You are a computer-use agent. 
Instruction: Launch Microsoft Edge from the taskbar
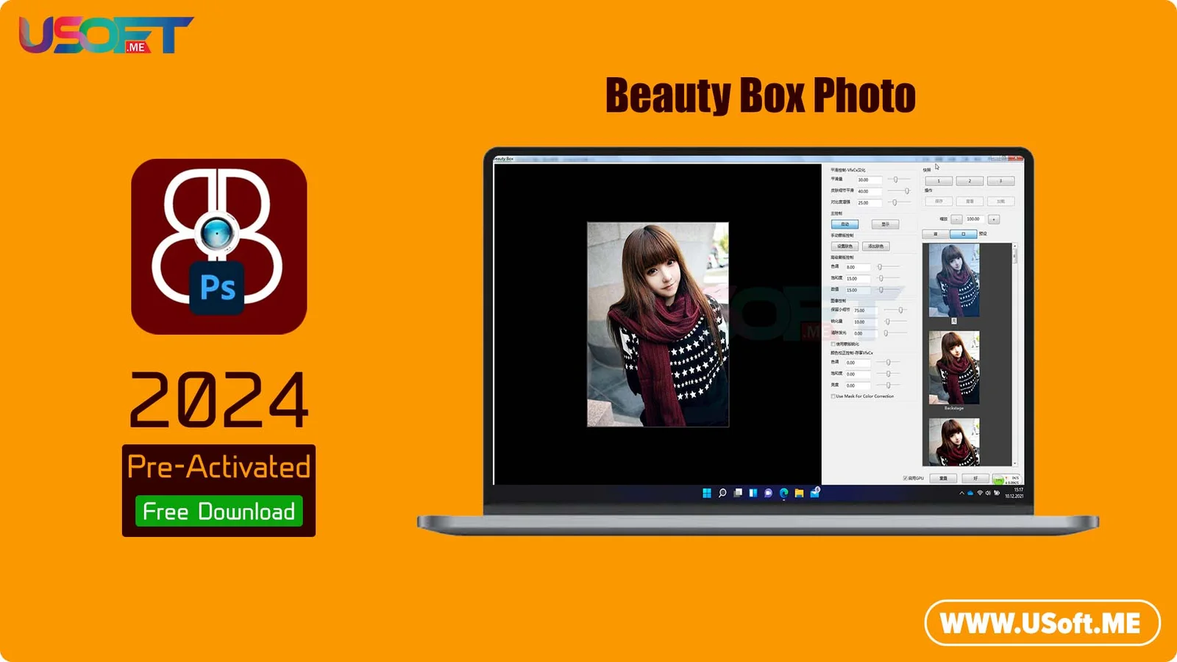[783, 493]
